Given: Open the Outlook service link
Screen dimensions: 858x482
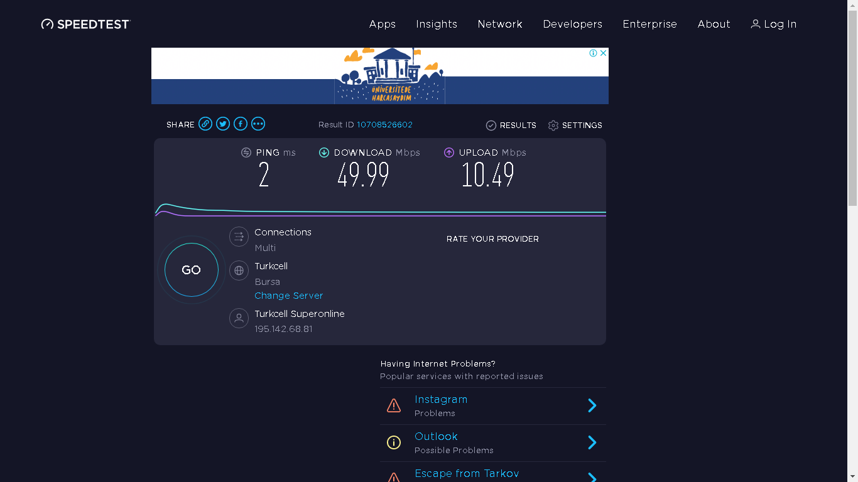Looking at the screenshot, I should (436, 436).
